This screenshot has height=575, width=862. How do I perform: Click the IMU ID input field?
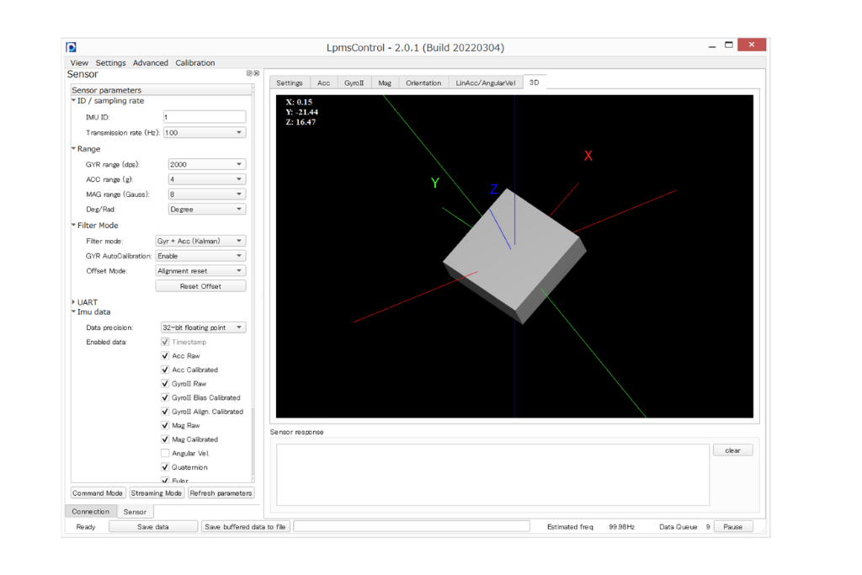[204, 117]
